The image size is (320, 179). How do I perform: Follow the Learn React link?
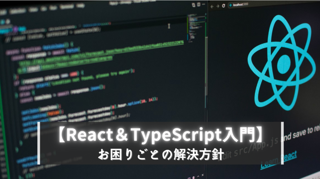[279, 160]
